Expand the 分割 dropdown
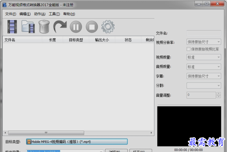The image size is (227, 152). tap(204, 86)
